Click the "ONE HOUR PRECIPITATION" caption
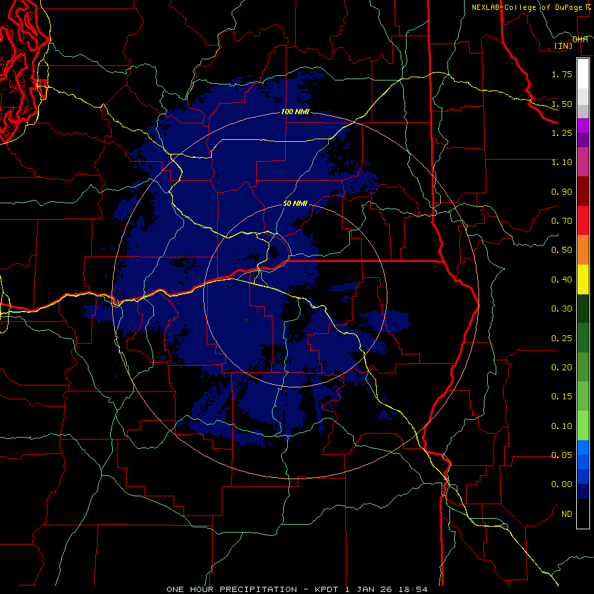This screenshot has width=594, height=594. (x=232, y=589)
